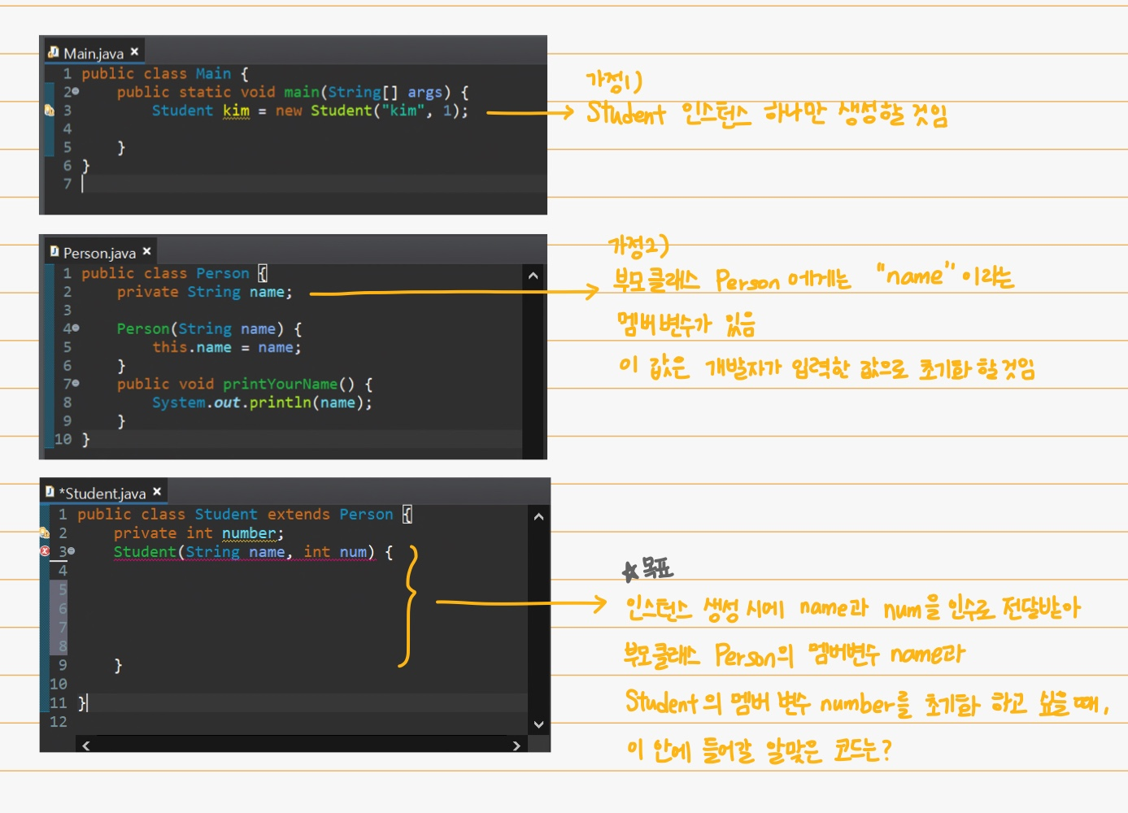Click the warning marker on Main.java line 3
The height and width of the screenshot is (813, 1128).
(49, 110)
